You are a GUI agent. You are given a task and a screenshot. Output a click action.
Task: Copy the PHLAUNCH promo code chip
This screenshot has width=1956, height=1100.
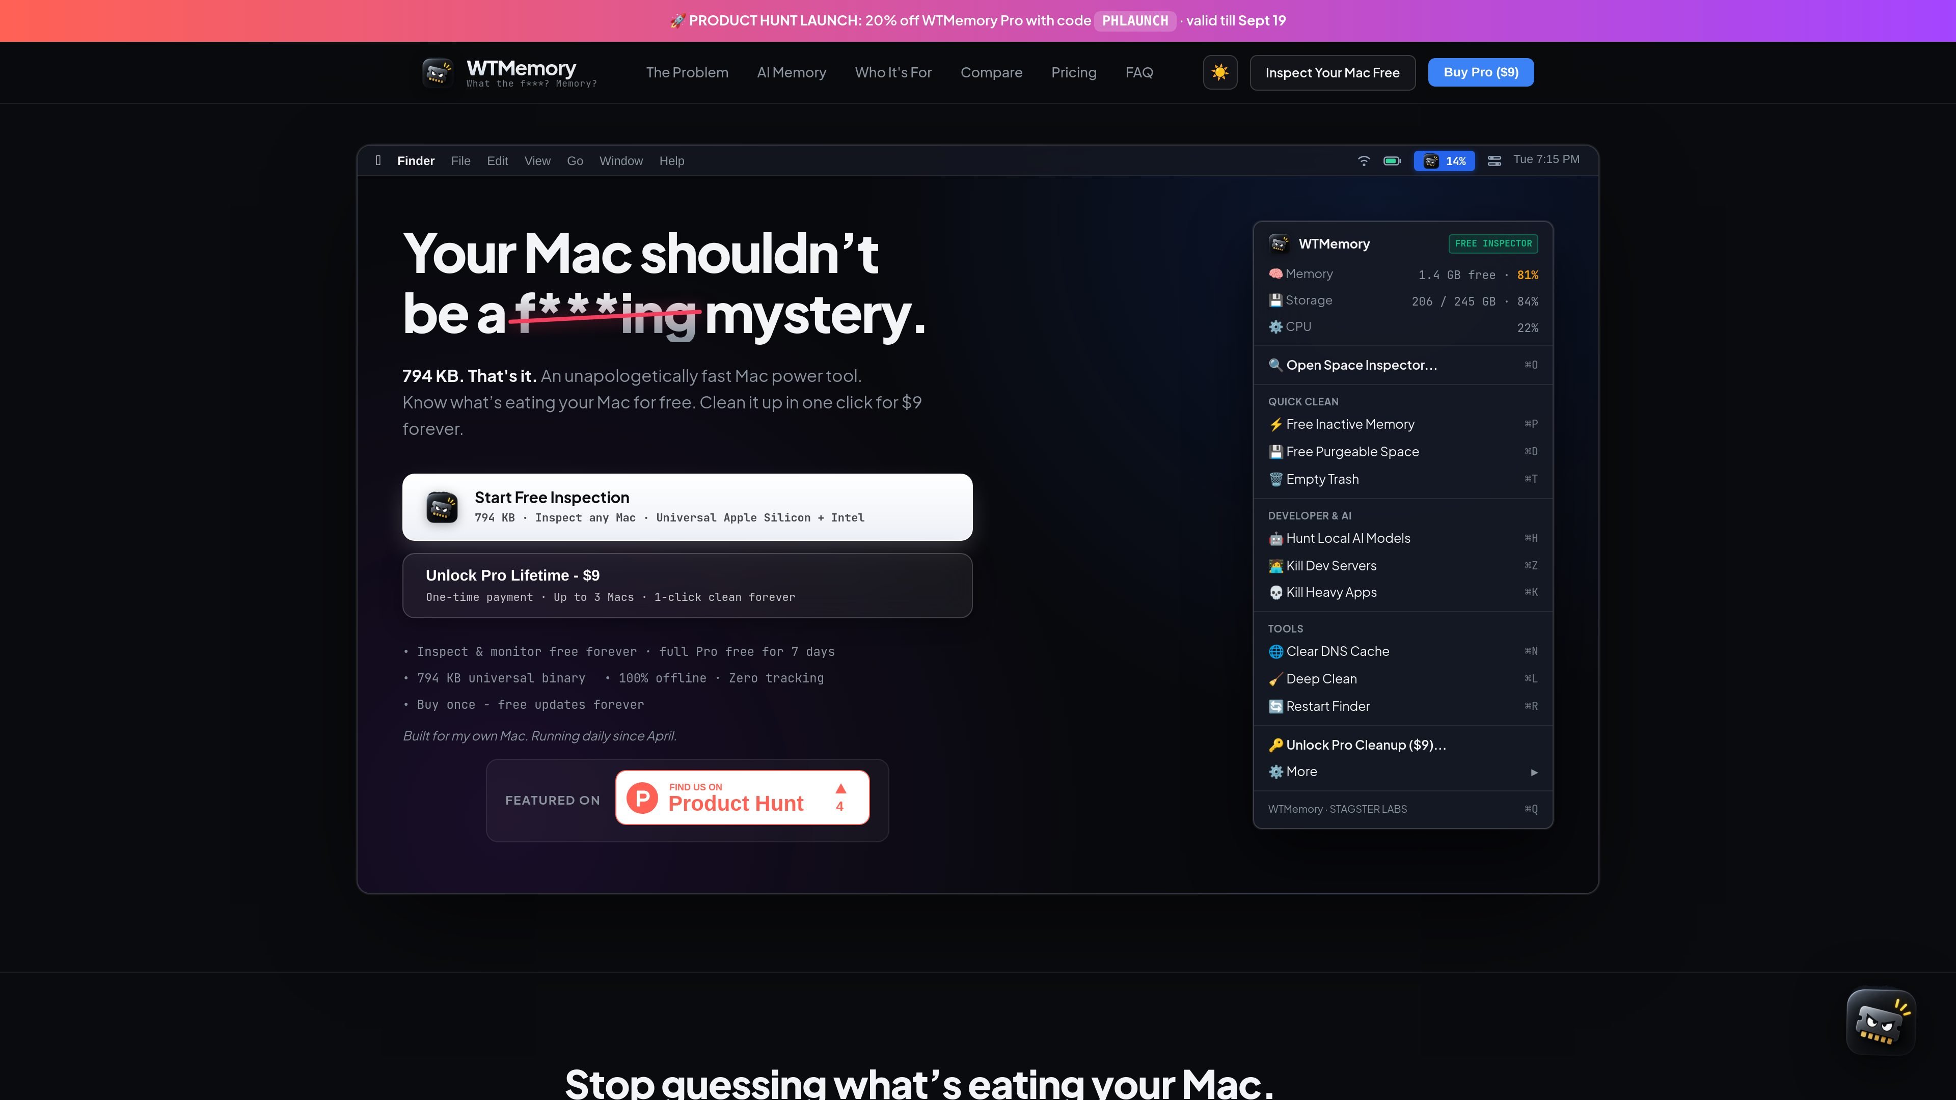(1135, 20)
